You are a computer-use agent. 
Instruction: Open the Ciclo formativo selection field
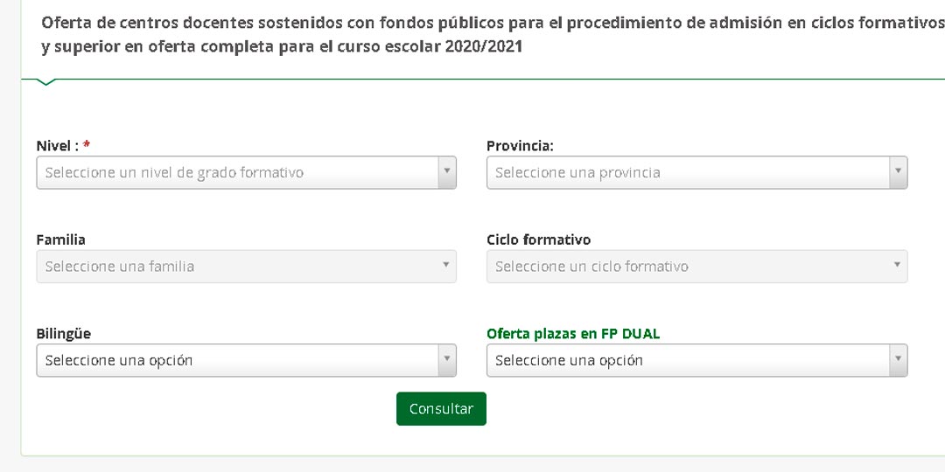(x=687, y=267)
